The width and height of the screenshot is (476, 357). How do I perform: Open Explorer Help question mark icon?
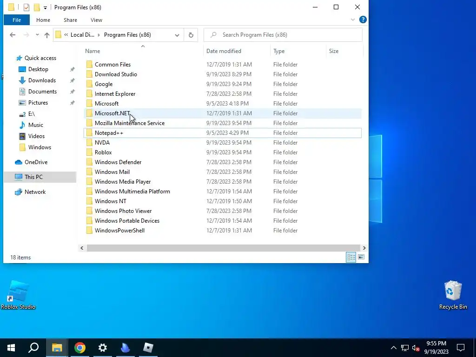tap(363, 20)
